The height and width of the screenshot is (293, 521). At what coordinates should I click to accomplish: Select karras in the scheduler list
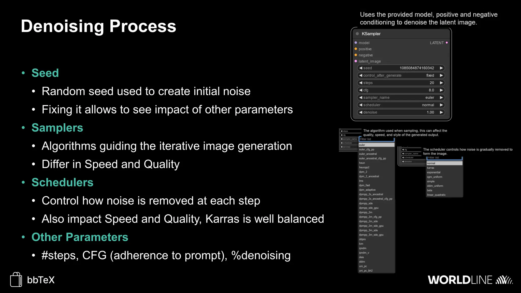431,168
